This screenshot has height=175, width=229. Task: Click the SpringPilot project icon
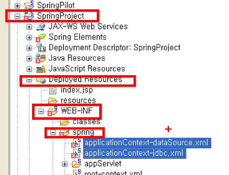[x=29, y=5]
